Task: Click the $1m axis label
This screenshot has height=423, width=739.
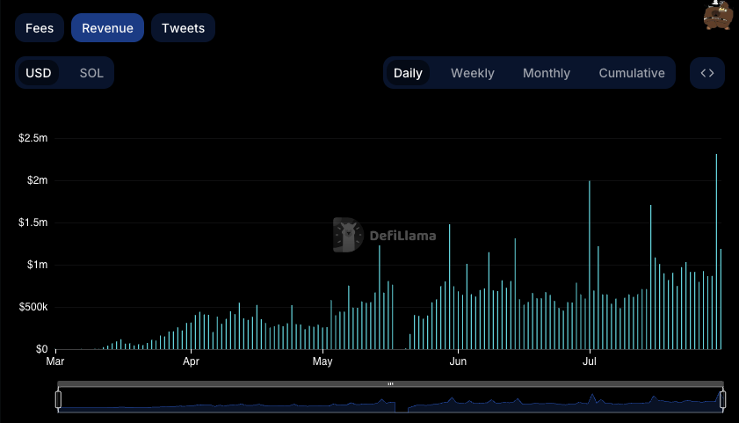Action: tap(37, 265)
